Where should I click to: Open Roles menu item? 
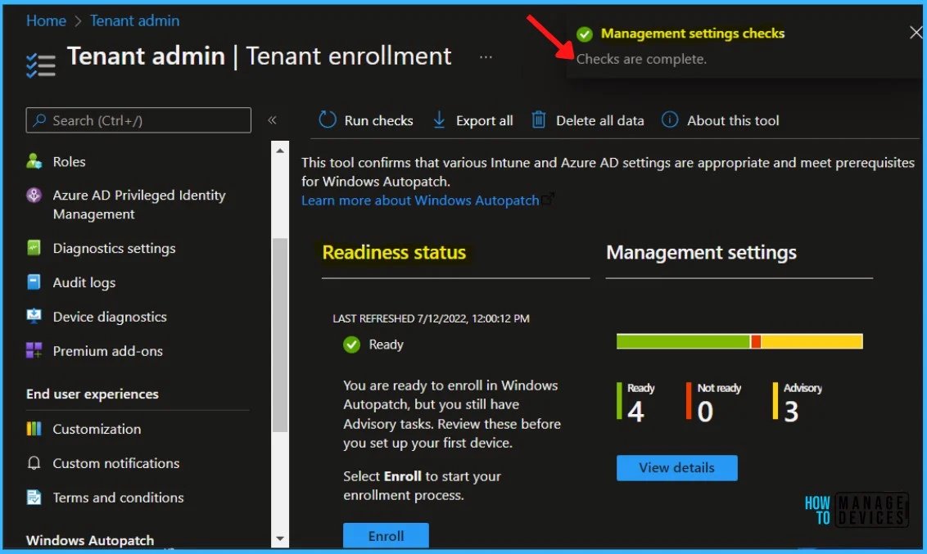point(69,162)
